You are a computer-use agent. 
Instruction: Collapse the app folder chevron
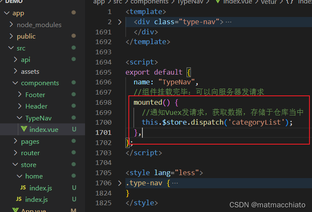click(7, 13)
